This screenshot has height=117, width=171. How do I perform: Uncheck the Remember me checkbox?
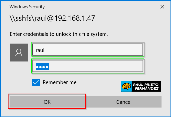tap(36, 82)
